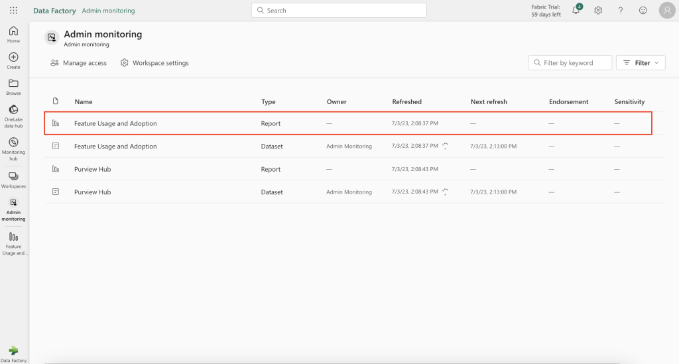
Task: Open OneLake data hub
Action: [13, 117]
